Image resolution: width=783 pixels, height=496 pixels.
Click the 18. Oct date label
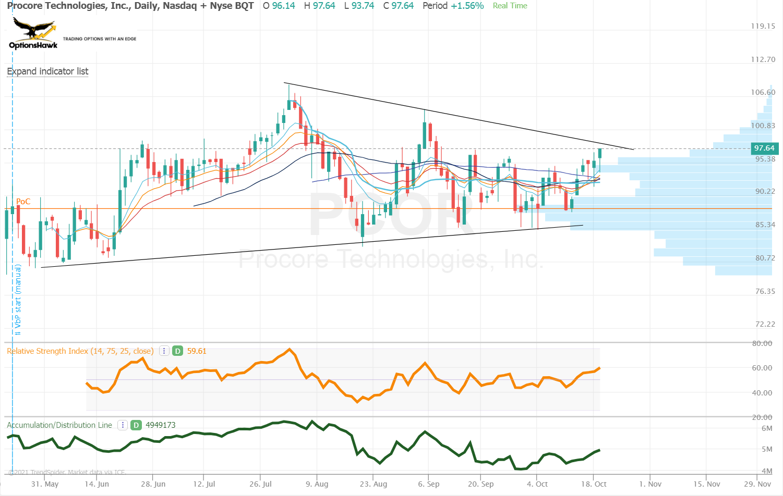tap(594, 484)
